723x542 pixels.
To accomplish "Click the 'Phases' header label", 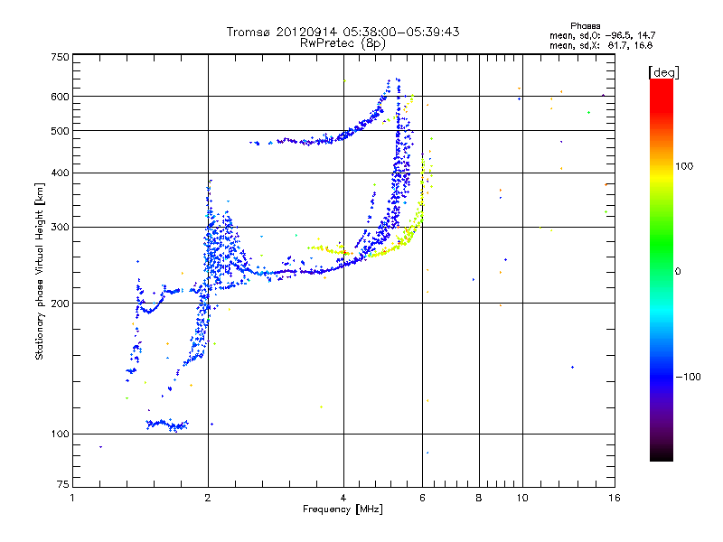I will (585, 26).
